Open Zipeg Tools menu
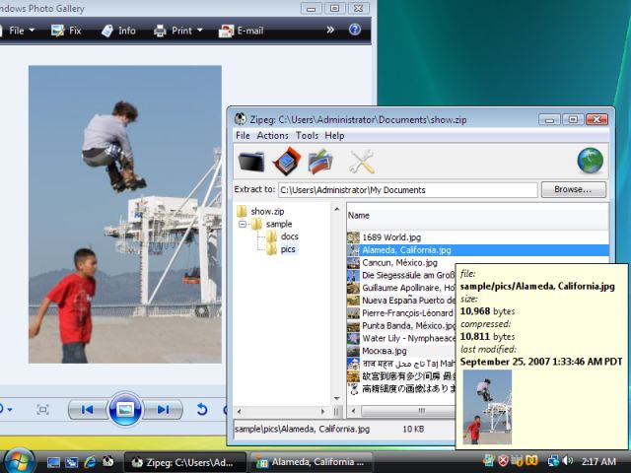 pyautogui.click(x=307, y=136)
